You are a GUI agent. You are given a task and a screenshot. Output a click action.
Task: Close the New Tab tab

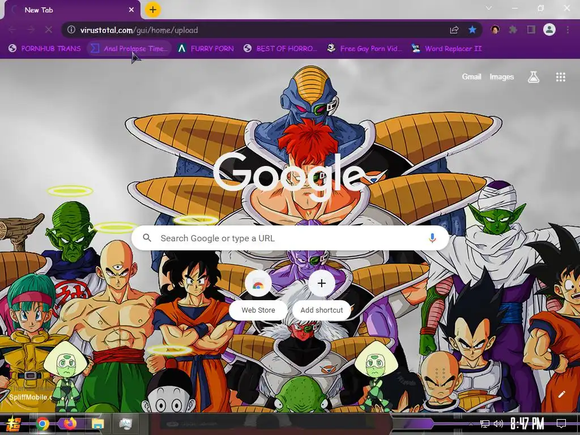[x=131, y=10]
